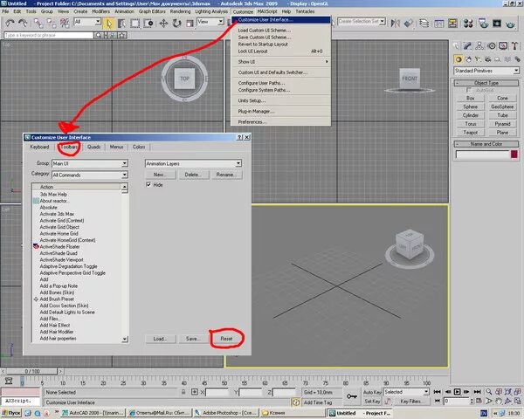Open reference coordinate View dropdown
Image resolution: width=524 pixels, height=419 pixels.
(210, 22)
